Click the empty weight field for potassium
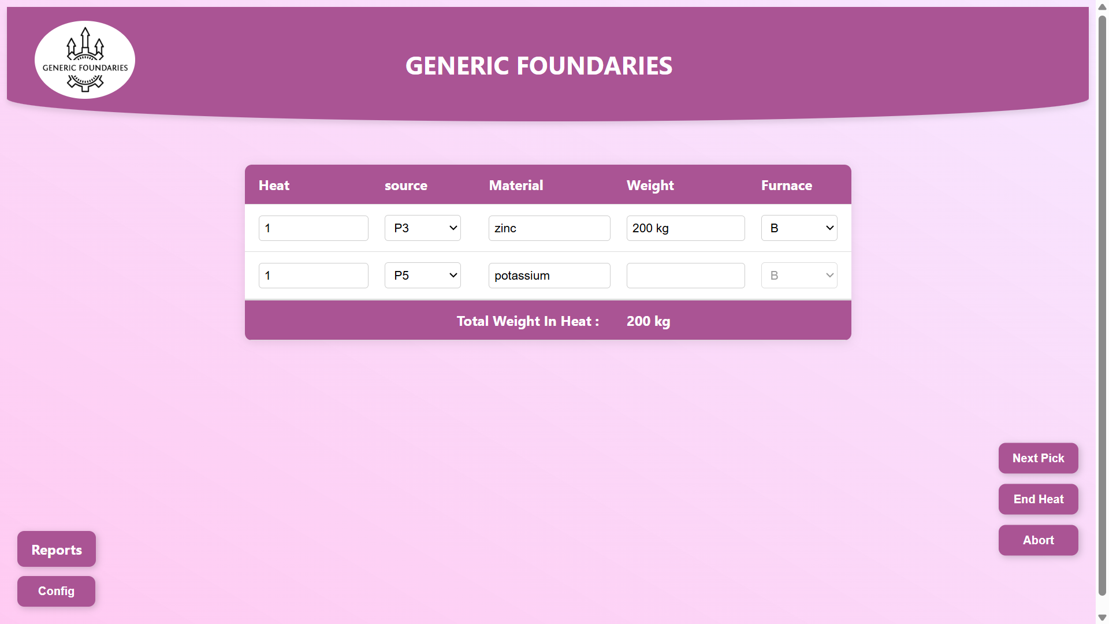Viewport: 1109px width, 624px height. click(686, 276)
